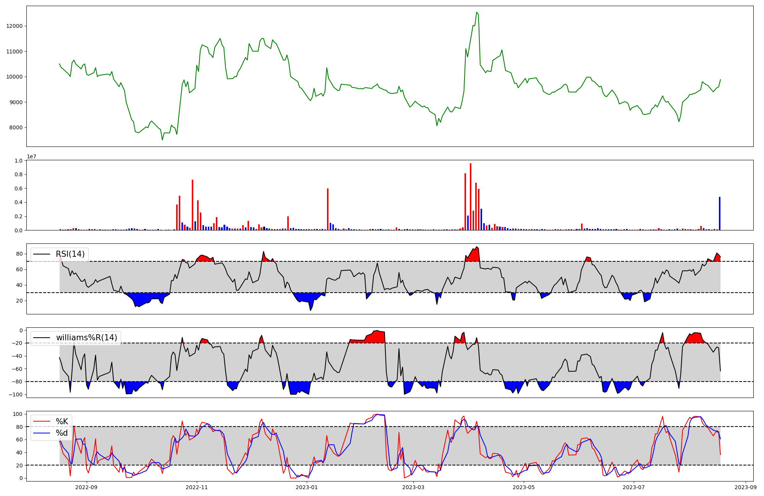The height and width of the screenshot is (496, 764).
Task: Select the %d legend entry text
Action: point(62,433)
